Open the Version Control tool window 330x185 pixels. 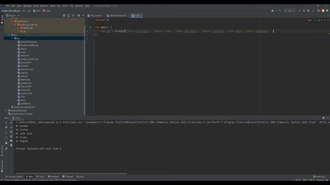[14, 177]
